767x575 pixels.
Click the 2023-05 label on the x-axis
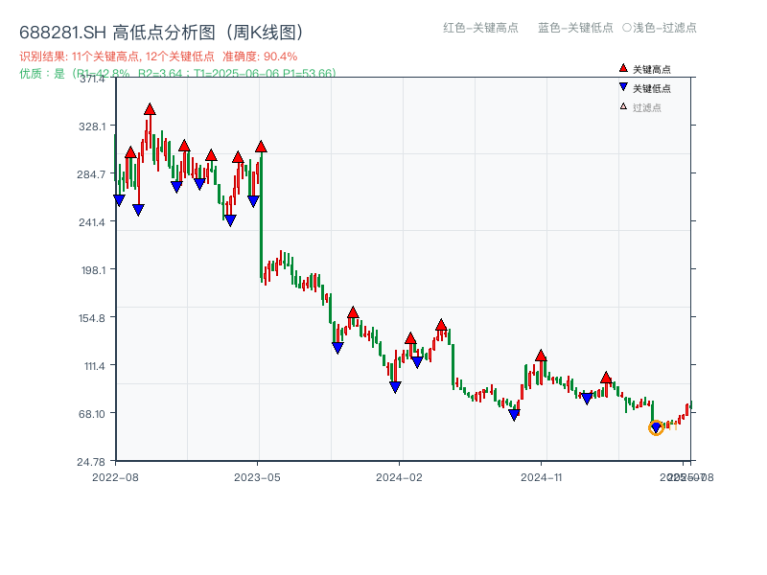click(x=259, y=476)
